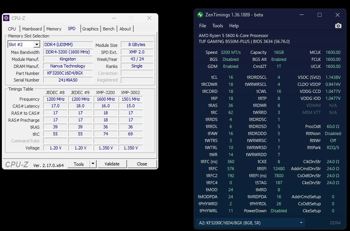The width and height of the screenshot is (350, 231).
Task: Click the Tools button in CPU-Z
Action: pos(79,164)
